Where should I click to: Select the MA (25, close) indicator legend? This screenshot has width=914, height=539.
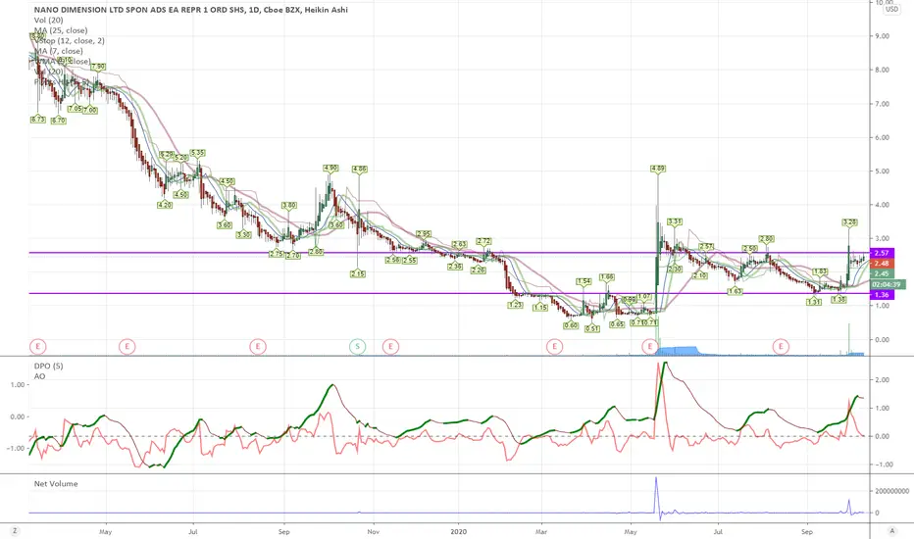point(61,30)
